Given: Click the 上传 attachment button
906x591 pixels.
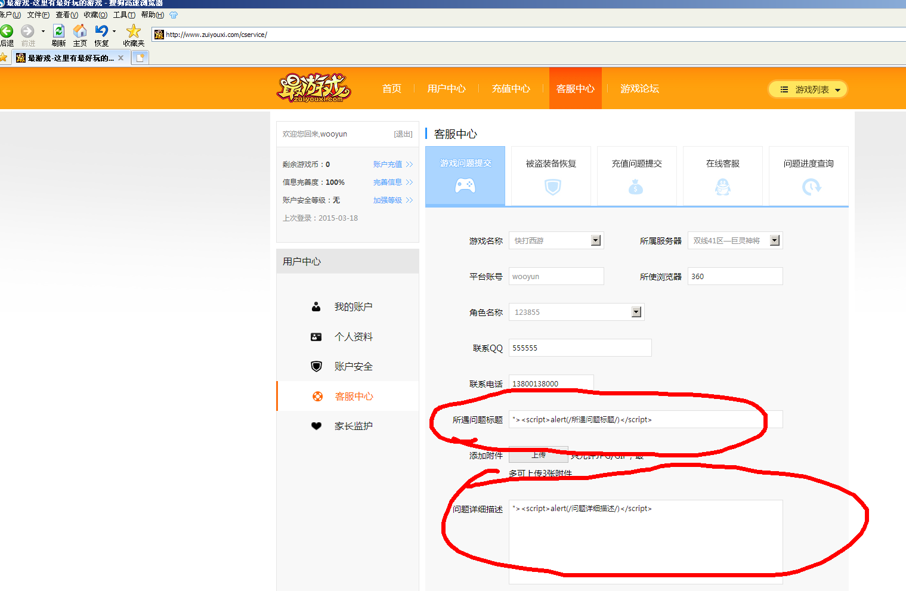Looking at the screenshot, I should tap(539, 455).
